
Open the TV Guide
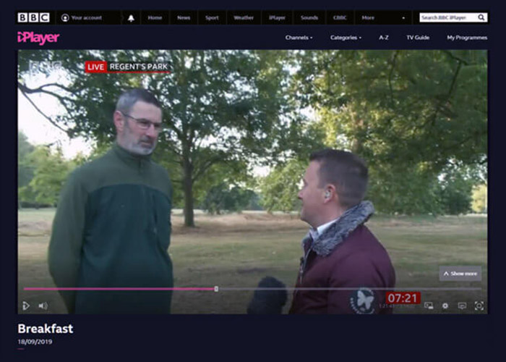click(x=418, y=38)
